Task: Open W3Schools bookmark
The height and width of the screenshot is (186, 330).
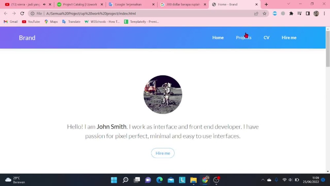Action: pyautogui.click(x=102, y=22)
